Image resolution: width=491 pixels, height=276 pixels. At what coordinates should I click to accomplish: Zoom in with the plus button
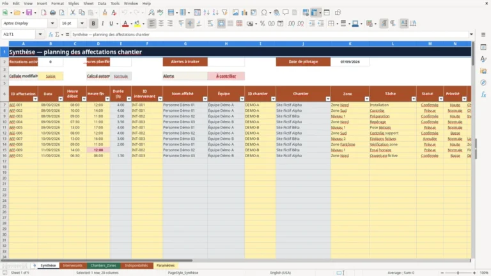(474, 273)
